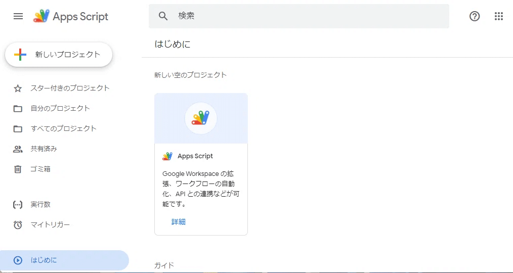Open the help question mark icon

coord(475,16)
